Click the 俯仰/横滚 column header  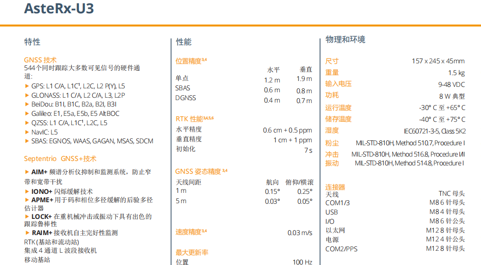299,183
